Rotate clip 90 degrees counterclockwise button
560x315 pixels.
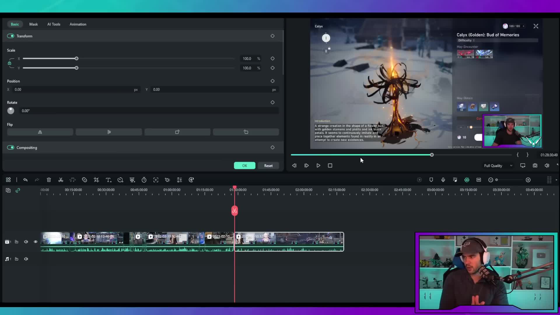coord(246,132)
